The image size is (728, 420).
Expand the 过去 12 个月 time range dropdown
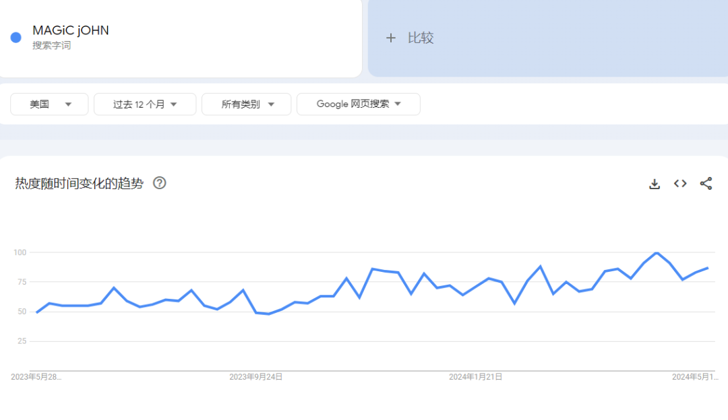(x=145, y=104)
